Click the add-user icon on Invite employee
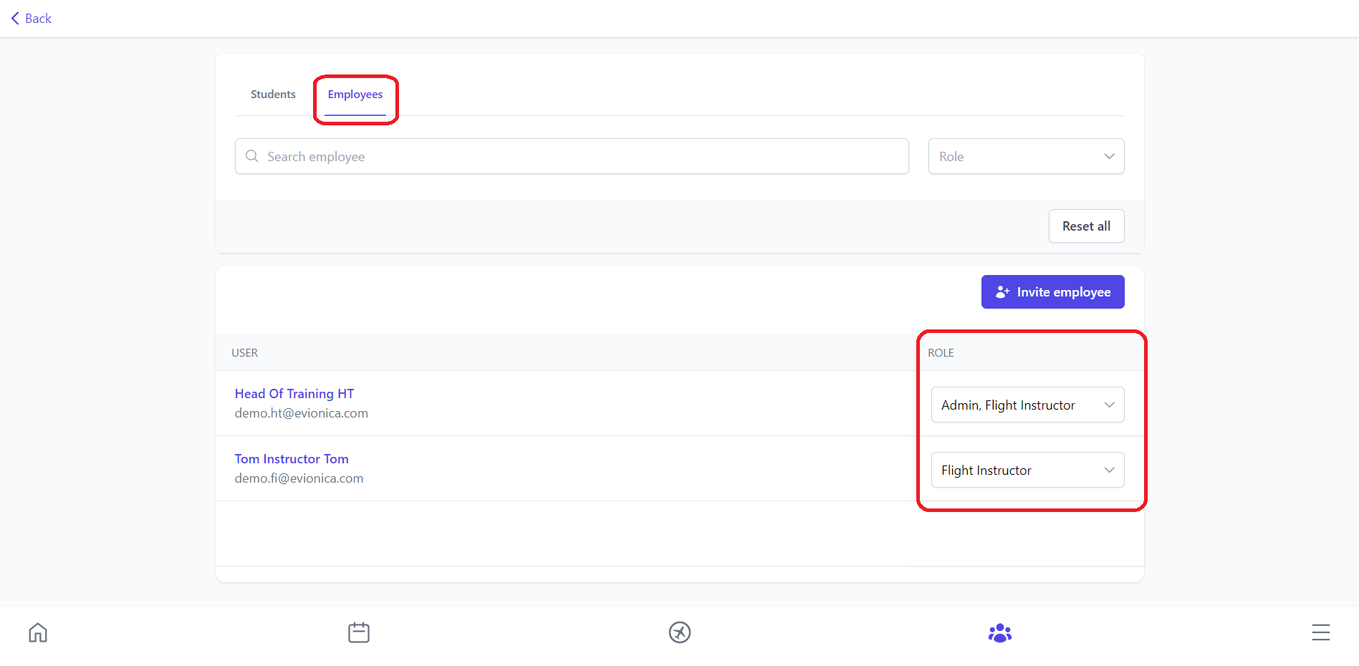Screen dimensions: 1359x666 tap(1003, 292)
